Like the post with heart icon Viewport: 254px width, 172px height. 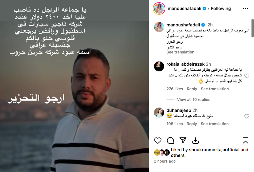click(157, 141)
